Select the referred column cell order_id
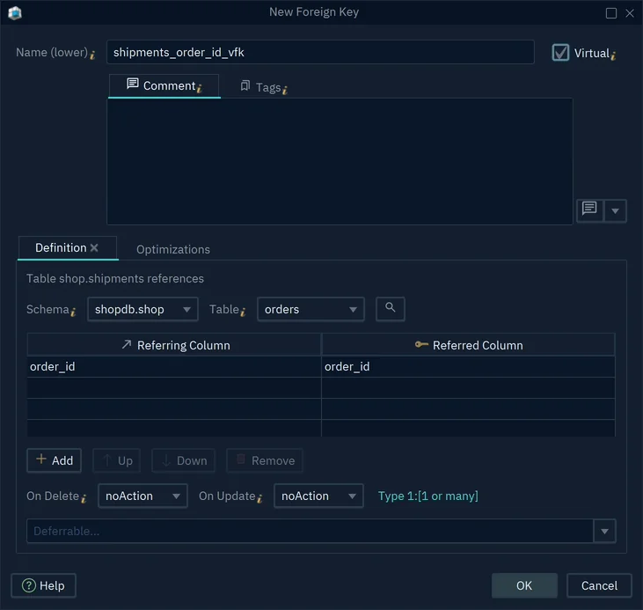The image size is (643, 610). tap(468, 366)
